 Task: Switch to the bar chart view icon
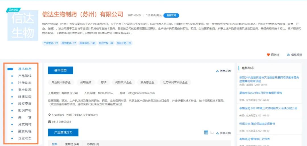(212, 133)
